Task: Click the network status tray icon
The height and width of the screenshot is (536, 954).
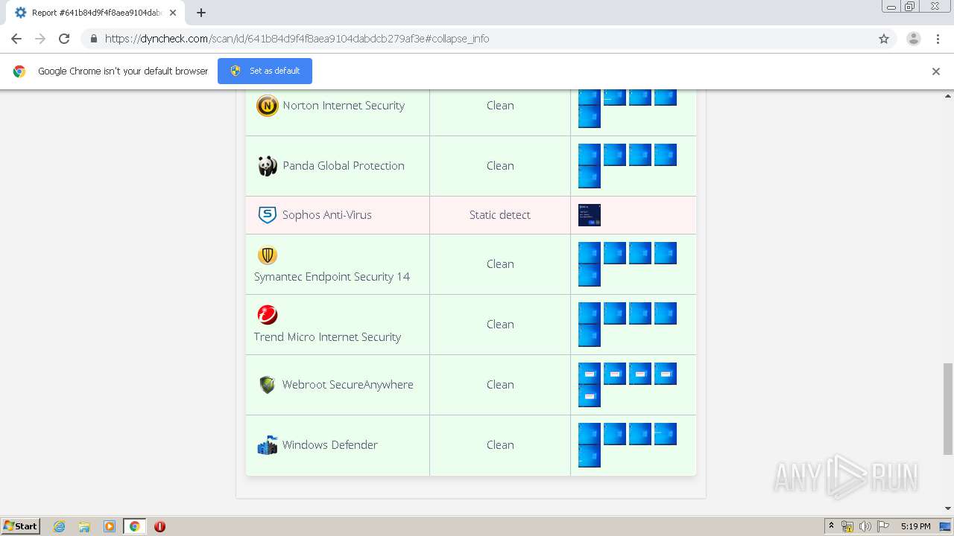Action: point(847,526)
